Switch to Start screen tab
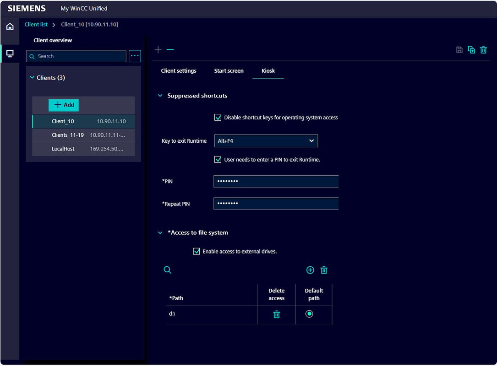The width and height of the screenshot is (497, 366). click(229, 71)
